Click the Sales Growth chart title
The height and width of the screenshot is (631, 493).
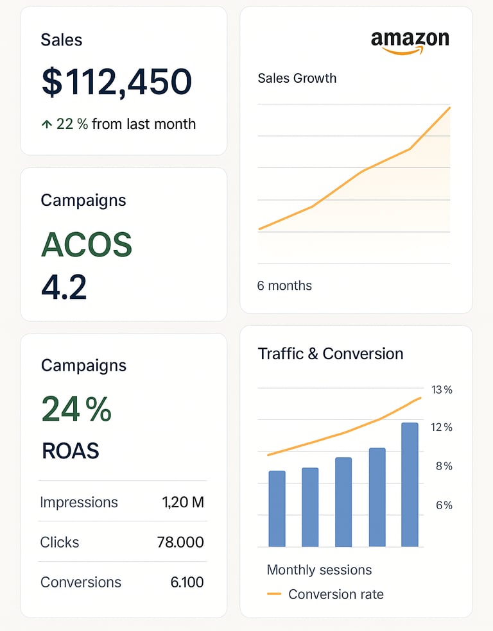click(297, 78)
